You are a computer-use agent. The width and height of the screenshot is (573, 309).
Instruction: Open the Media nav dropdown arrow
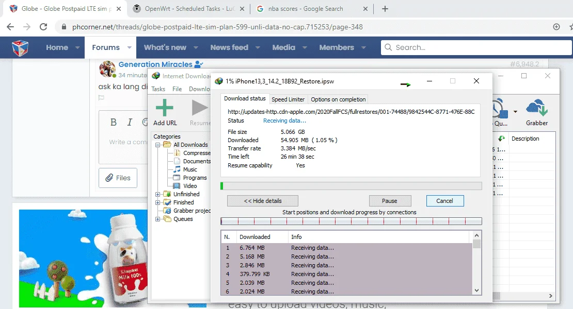pos(305,48)
